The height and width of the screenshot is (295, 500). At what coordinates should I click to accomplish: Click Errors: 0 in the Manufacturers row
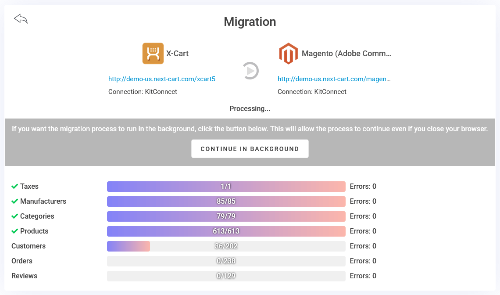pos(363,201)
